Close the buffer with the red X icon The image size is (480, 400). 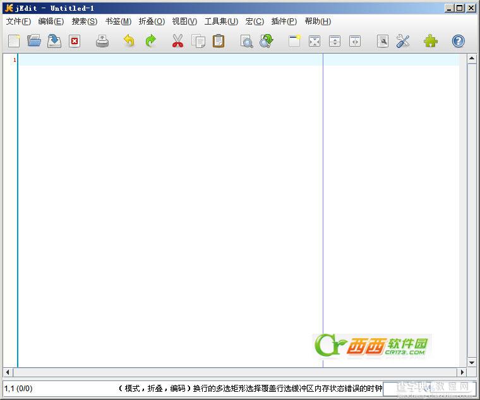pyautogui.click(x=75, y=41)
